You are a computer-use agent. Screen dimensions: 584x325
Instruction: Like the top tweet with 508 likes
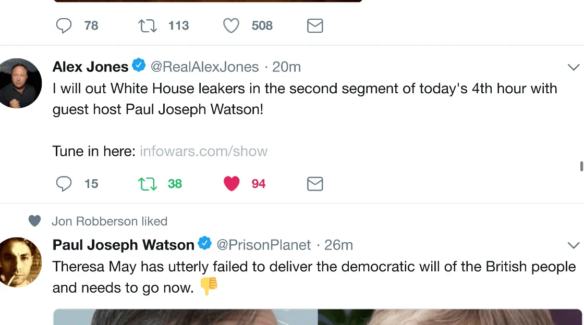[231, 26]
